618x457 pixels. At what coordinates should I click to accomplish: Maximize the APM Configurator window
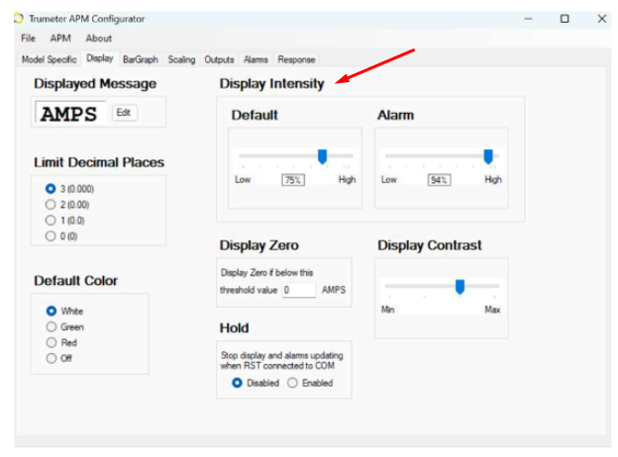click(x=565, y=19)
